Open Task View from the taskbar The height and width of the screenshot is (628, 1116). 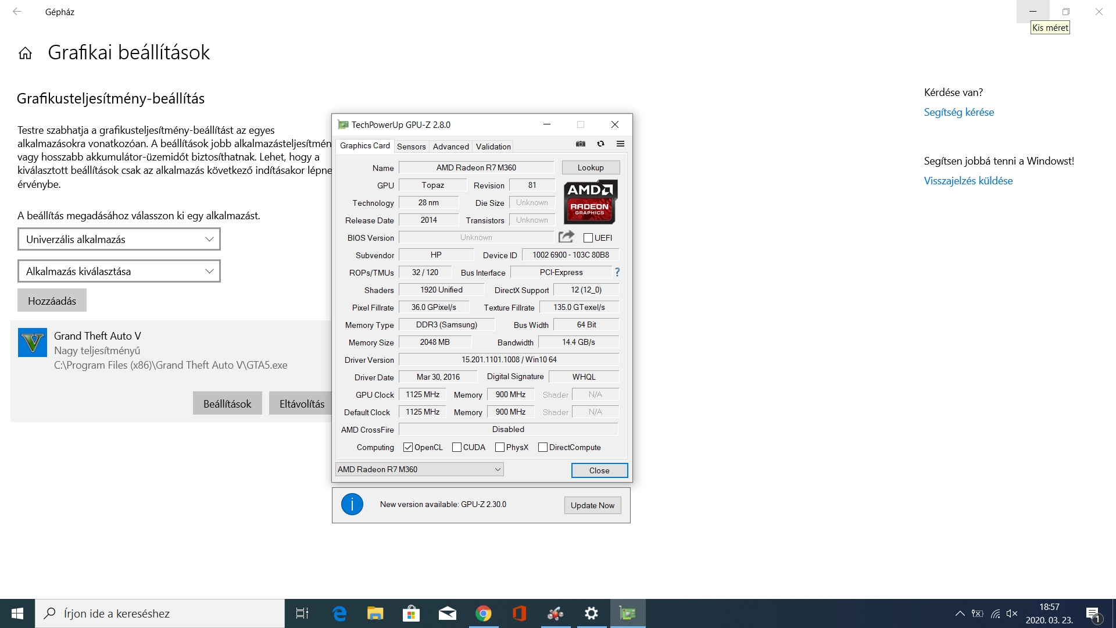point(302,613)
